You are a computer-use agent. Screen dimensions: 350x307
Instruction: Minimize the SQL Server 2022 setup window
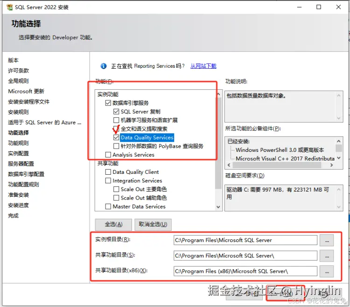coord(299,7)
